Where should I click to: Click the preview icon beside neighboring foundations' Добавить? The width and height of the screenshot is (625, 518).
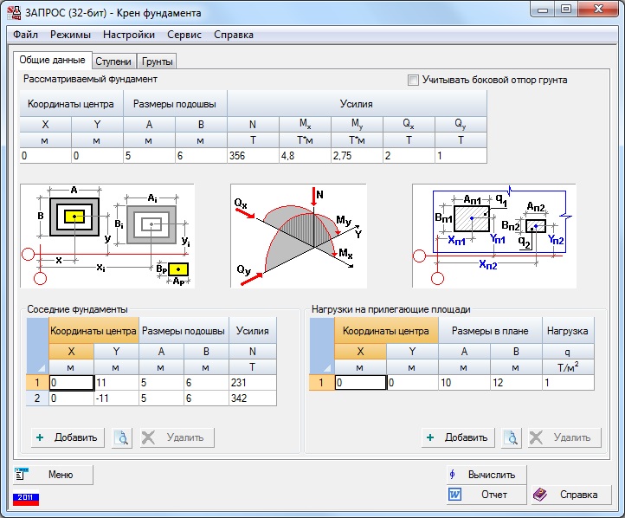tap(122, 437)
